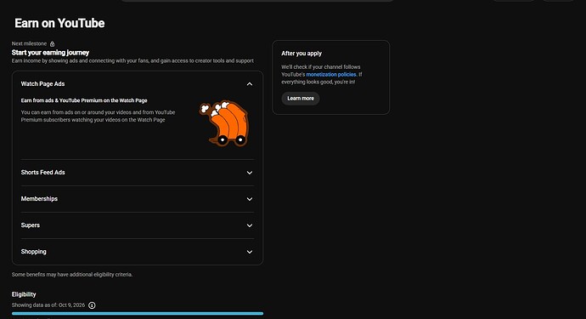The height and width of the screenshot is (319, 586).
Task: Click the orange popcorn cart illustration
Action: click(x=224, y=123)
